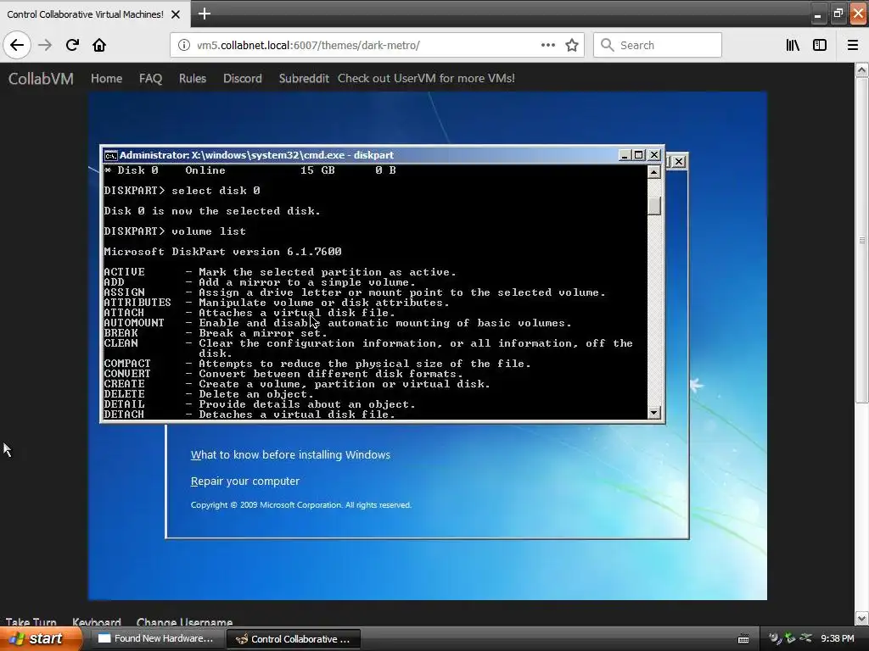This screenshot has width=869, height=651.
Task: Click the DETACH command row in diskpart
Action: (x=249, y=414)
